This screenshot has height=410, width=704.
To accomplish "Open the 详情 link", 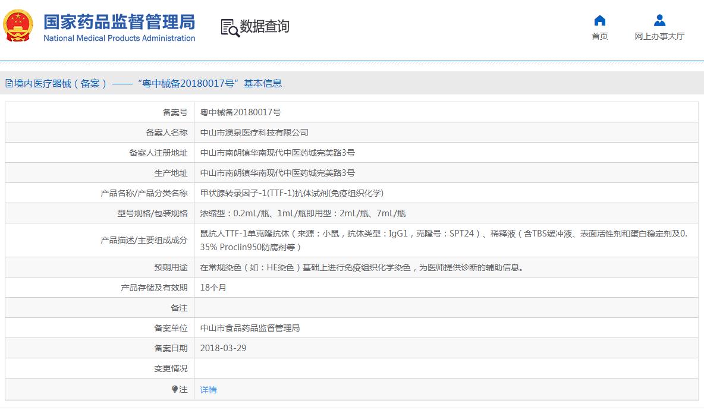I will [208, 390].
